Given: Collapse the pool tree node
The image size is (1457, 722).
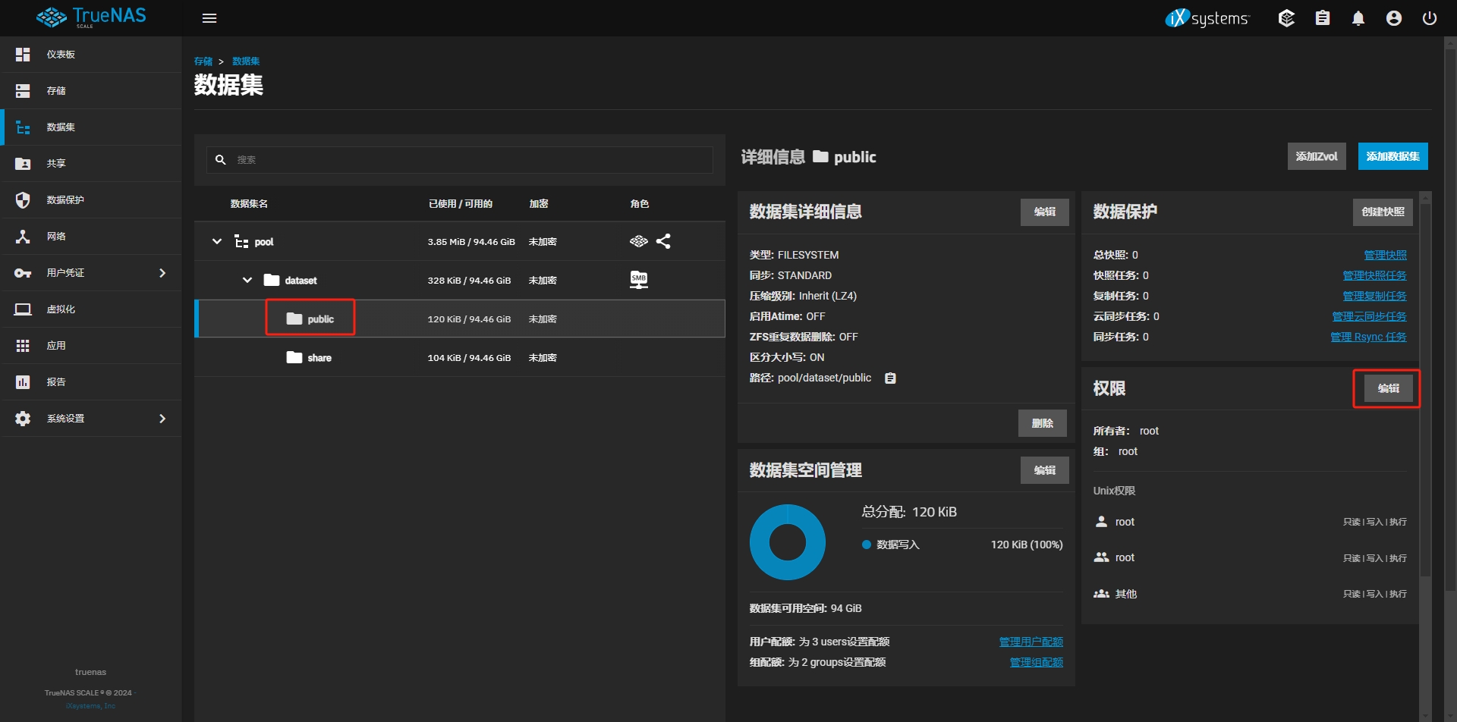Looking at the screenshot, I should tap(217, 241).
